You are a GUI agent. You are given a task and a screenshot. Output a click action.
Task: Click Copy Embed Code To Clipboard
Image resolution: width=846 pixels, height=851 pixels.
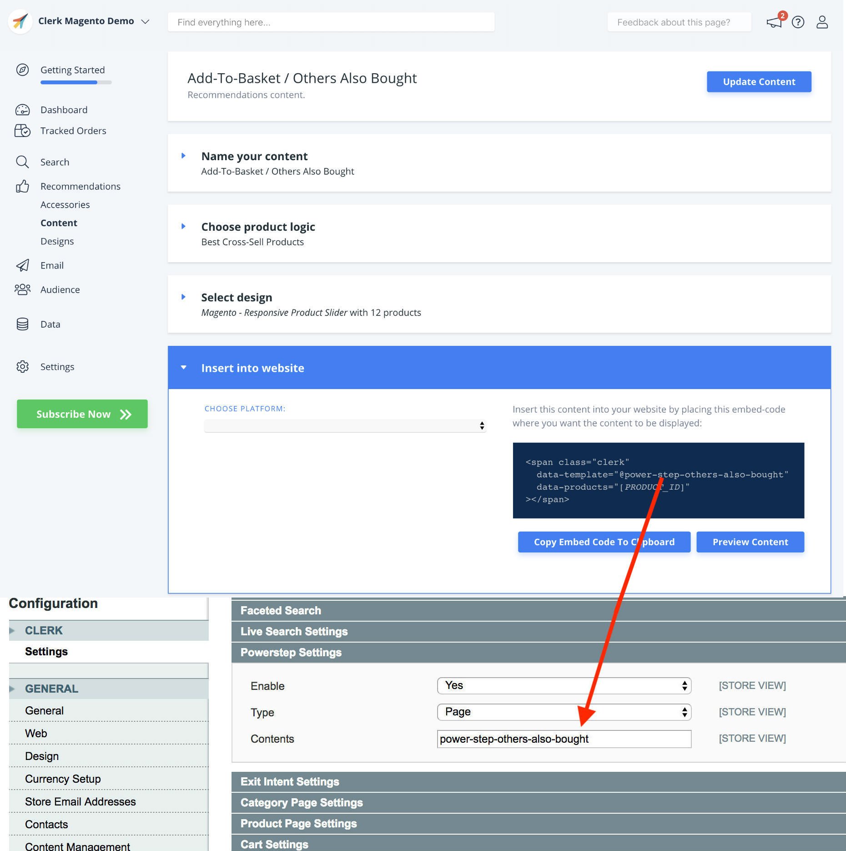(604, 542)
